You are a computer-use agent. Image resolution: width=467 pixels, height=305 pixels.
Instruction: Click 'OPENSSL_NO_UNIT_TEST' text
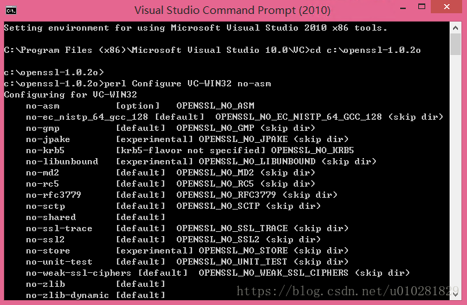[232, 262]
